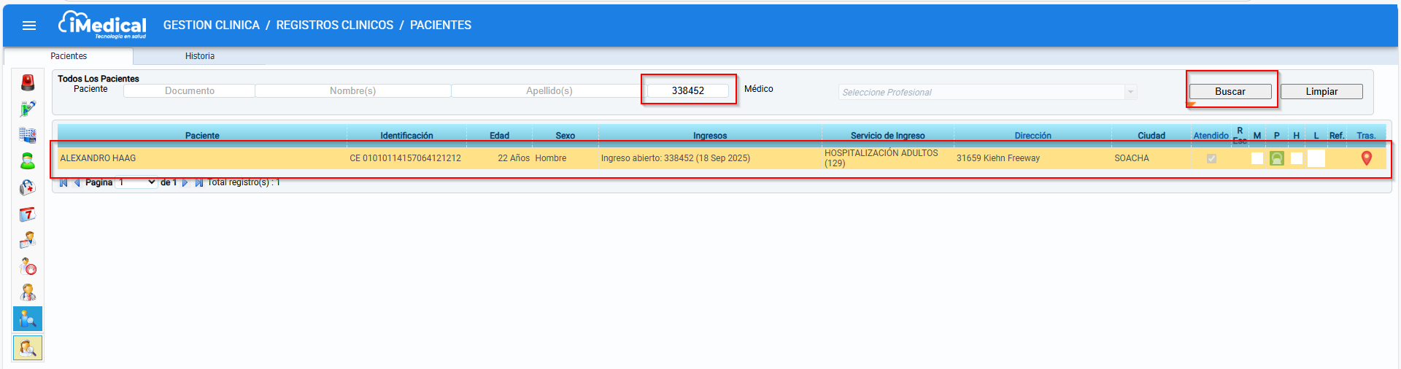Open the Seleccione Profesional dropdown

[x=987, y=92]
